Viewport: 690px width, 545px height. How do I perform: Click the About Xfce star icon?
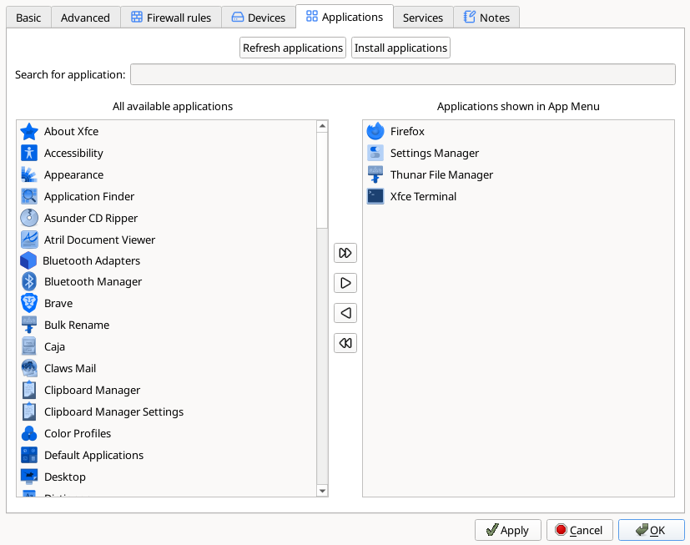[x=29, y=131]
